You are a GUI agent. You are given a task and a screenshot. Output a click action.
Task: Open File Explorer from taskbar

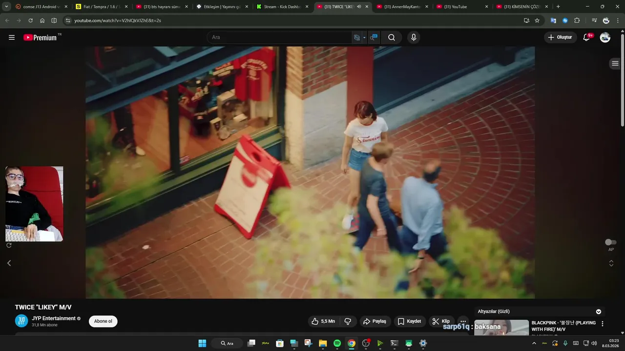point(323,343)
